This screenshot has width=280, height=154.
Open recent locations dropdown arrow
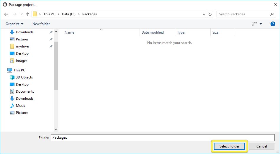pos(22,14)
